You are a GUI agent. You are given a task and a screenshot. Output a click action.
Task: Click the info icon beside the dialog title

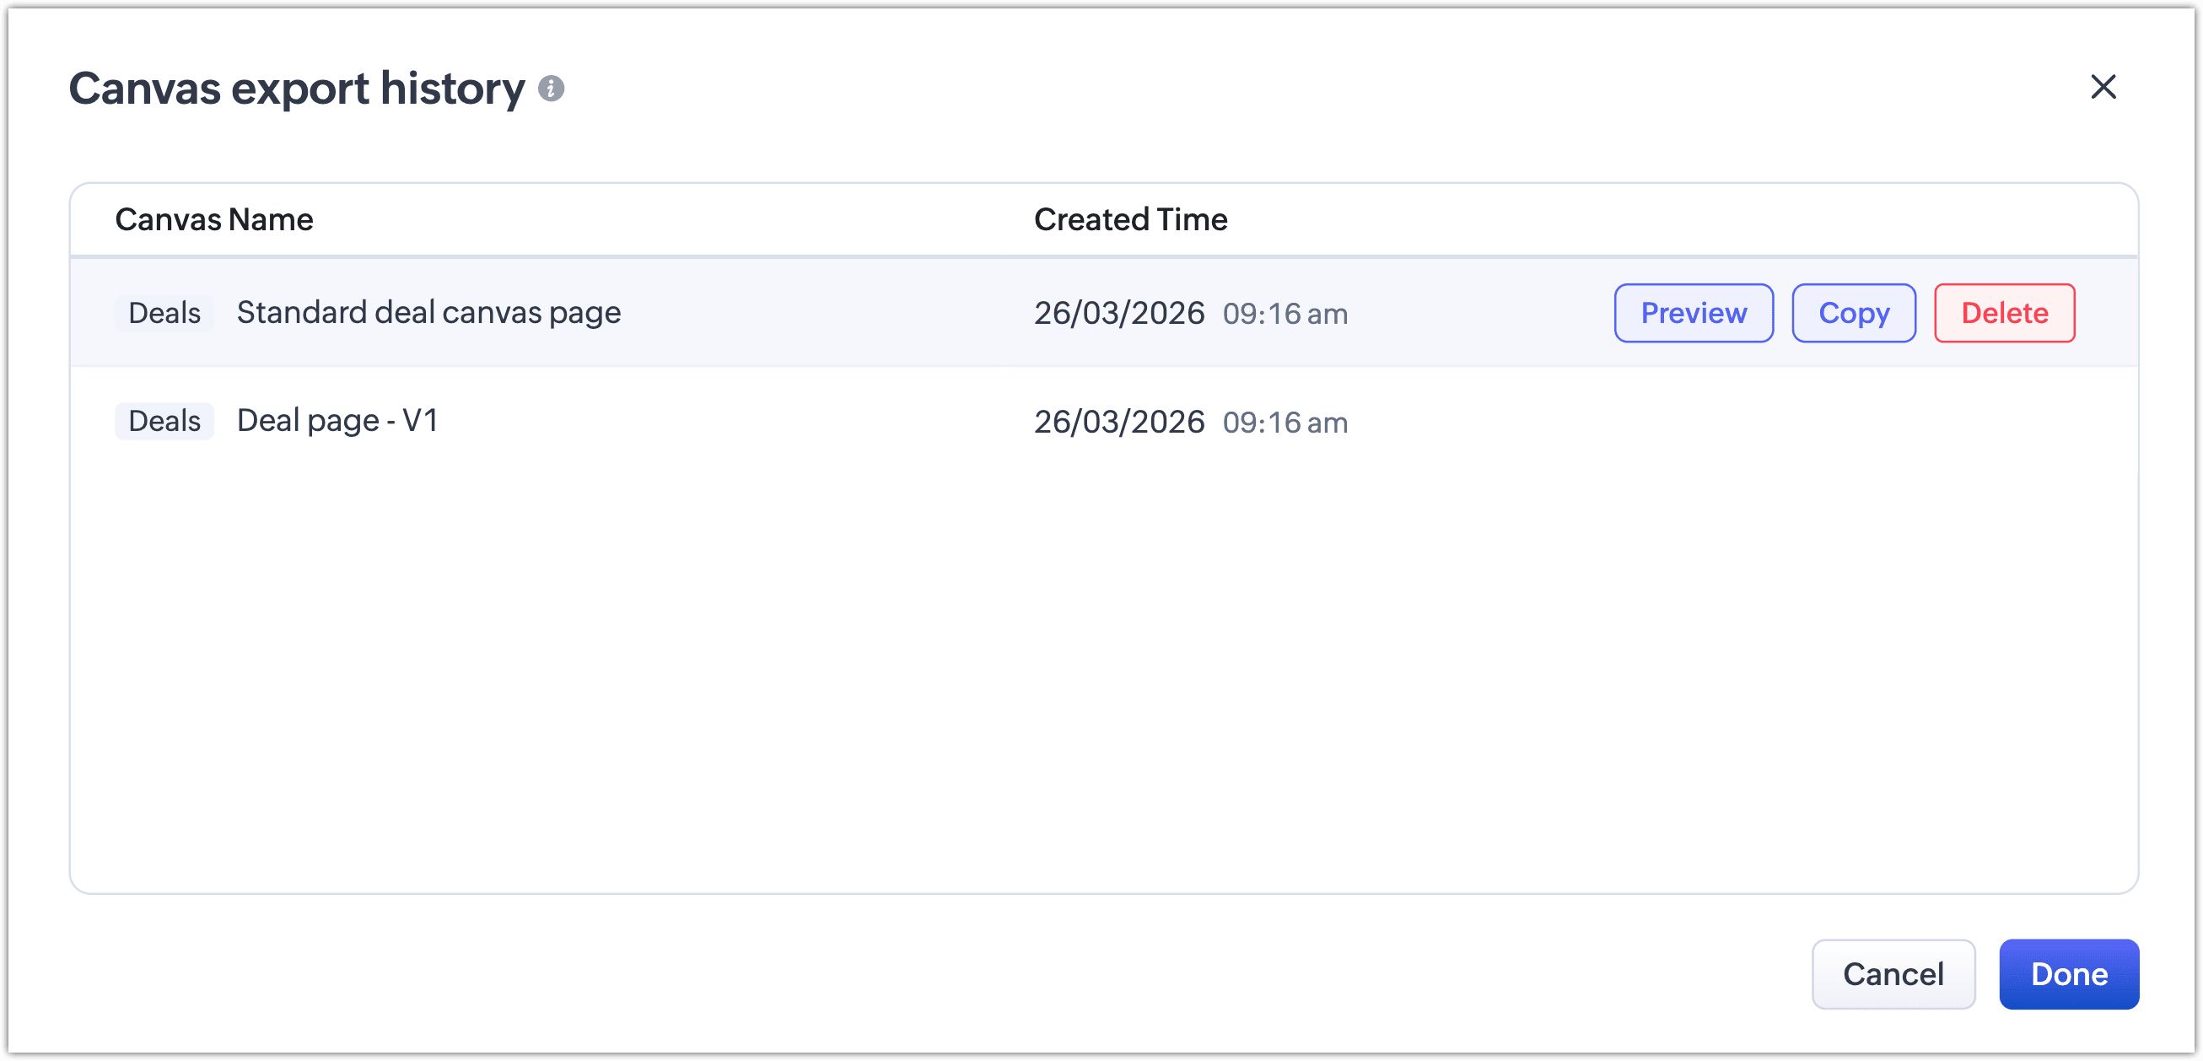tap(551, 89)
